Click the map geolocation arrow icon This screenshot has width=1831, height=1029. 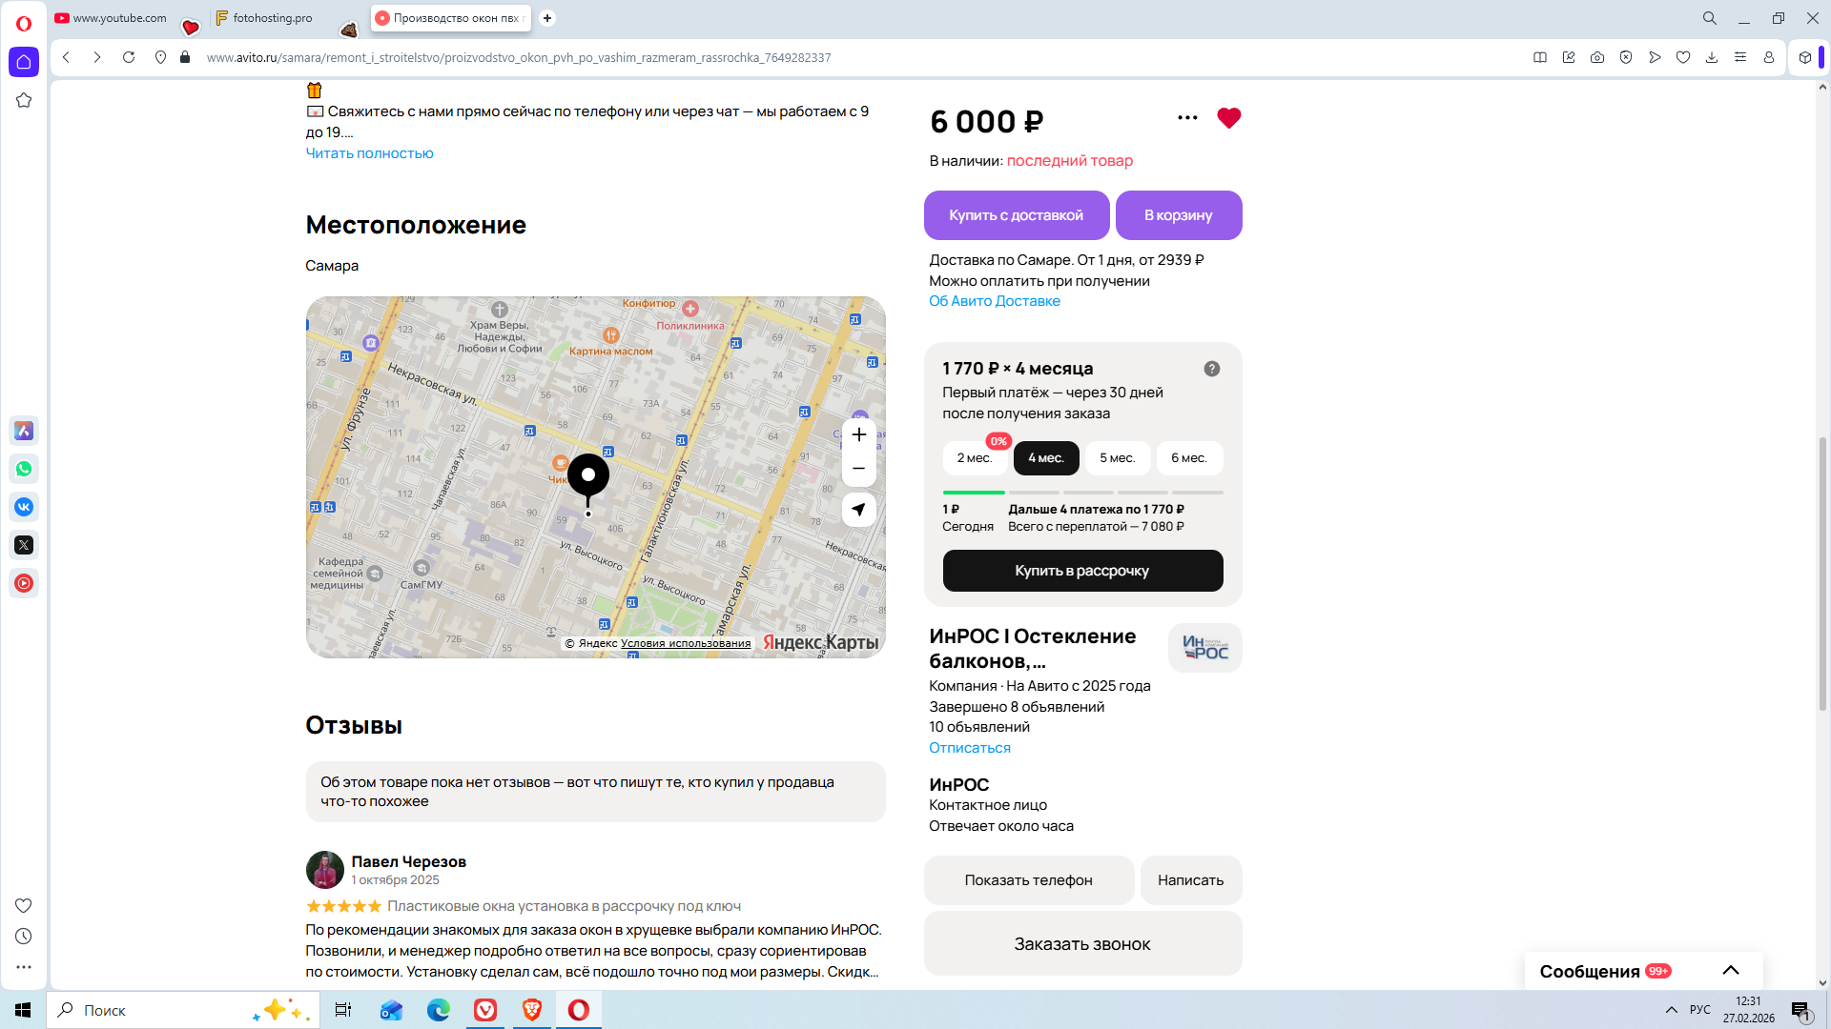858,510
